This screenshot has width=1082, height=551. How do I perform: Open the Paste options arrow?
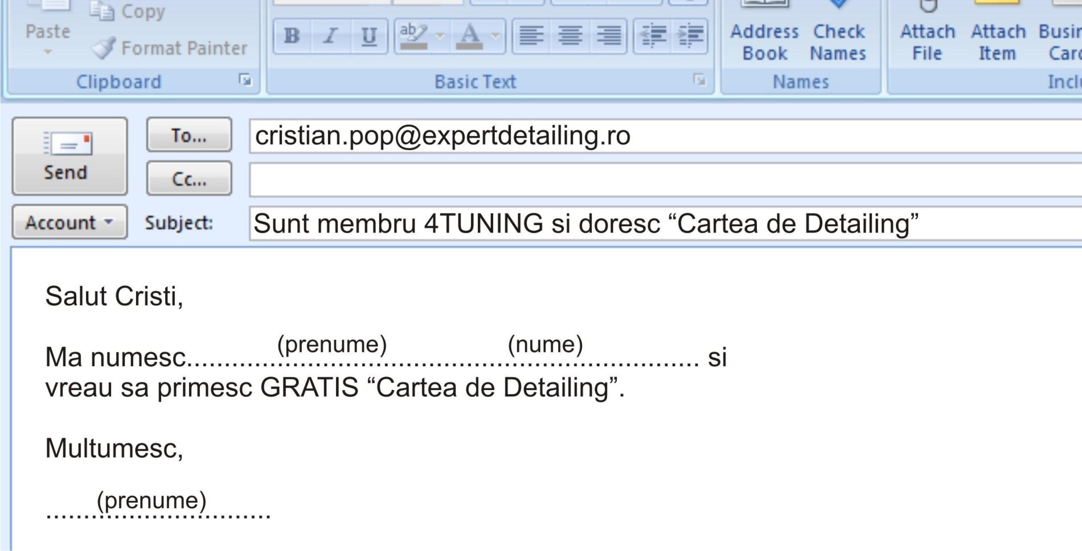tap(48, 52)
